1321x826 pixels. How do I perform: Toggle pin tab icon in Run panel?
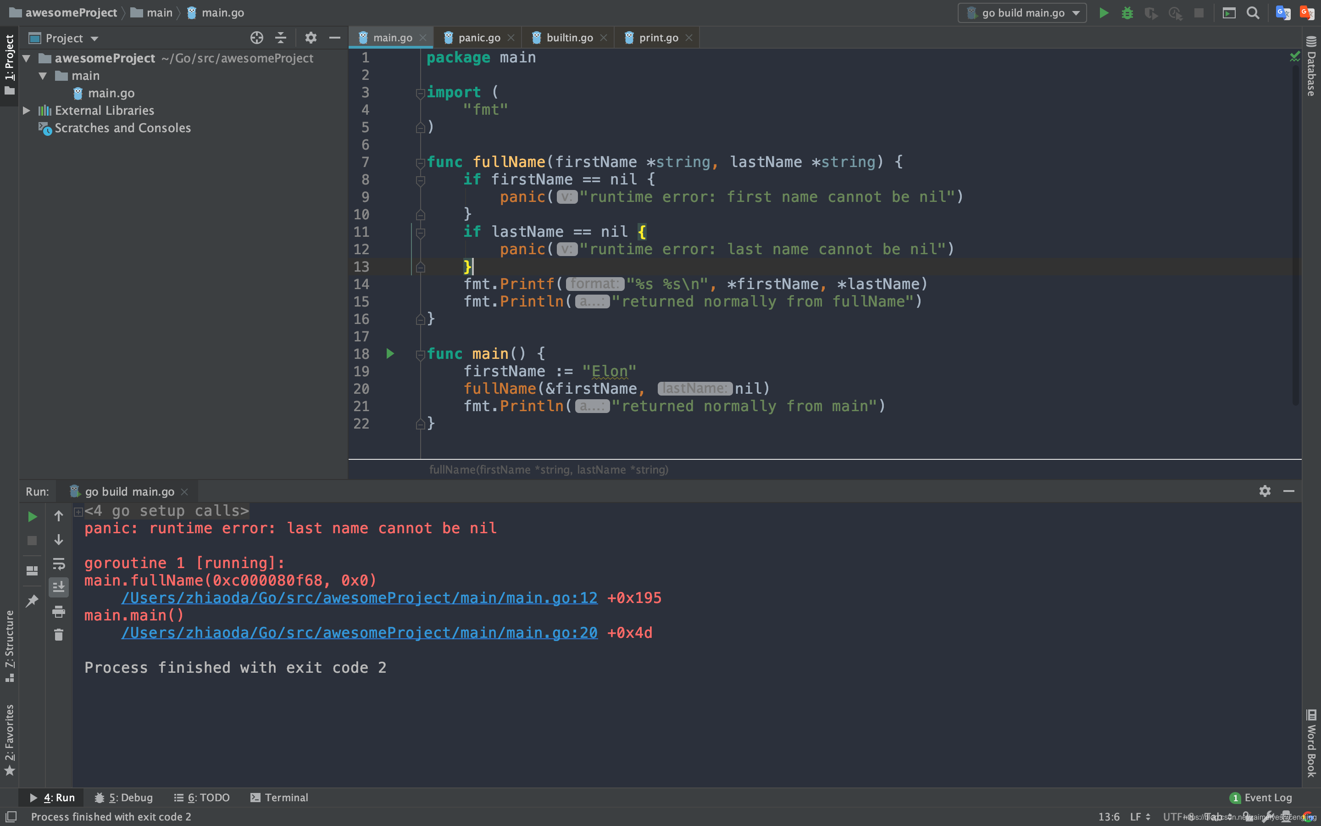[32, 600]
